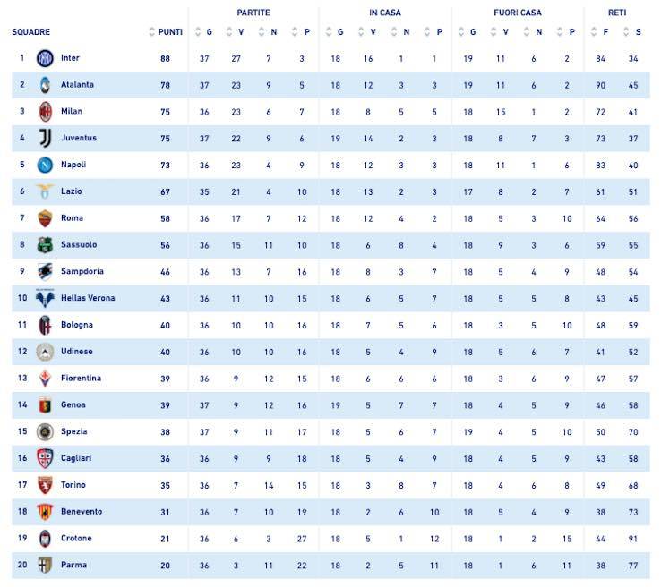This screenshot has height=587, width=661.
Task: Click the Atalanta team logo
Action: (x=45, y=85)
